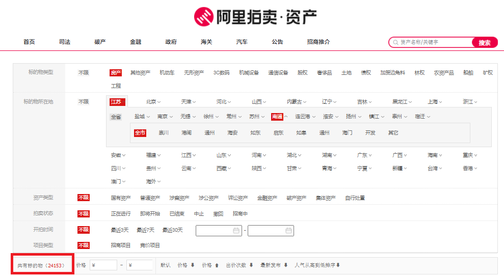This screenshot has width=504, height=276.
Task: Choose the 海安 district
Action: pyautogui.click(x=232, y=133)
